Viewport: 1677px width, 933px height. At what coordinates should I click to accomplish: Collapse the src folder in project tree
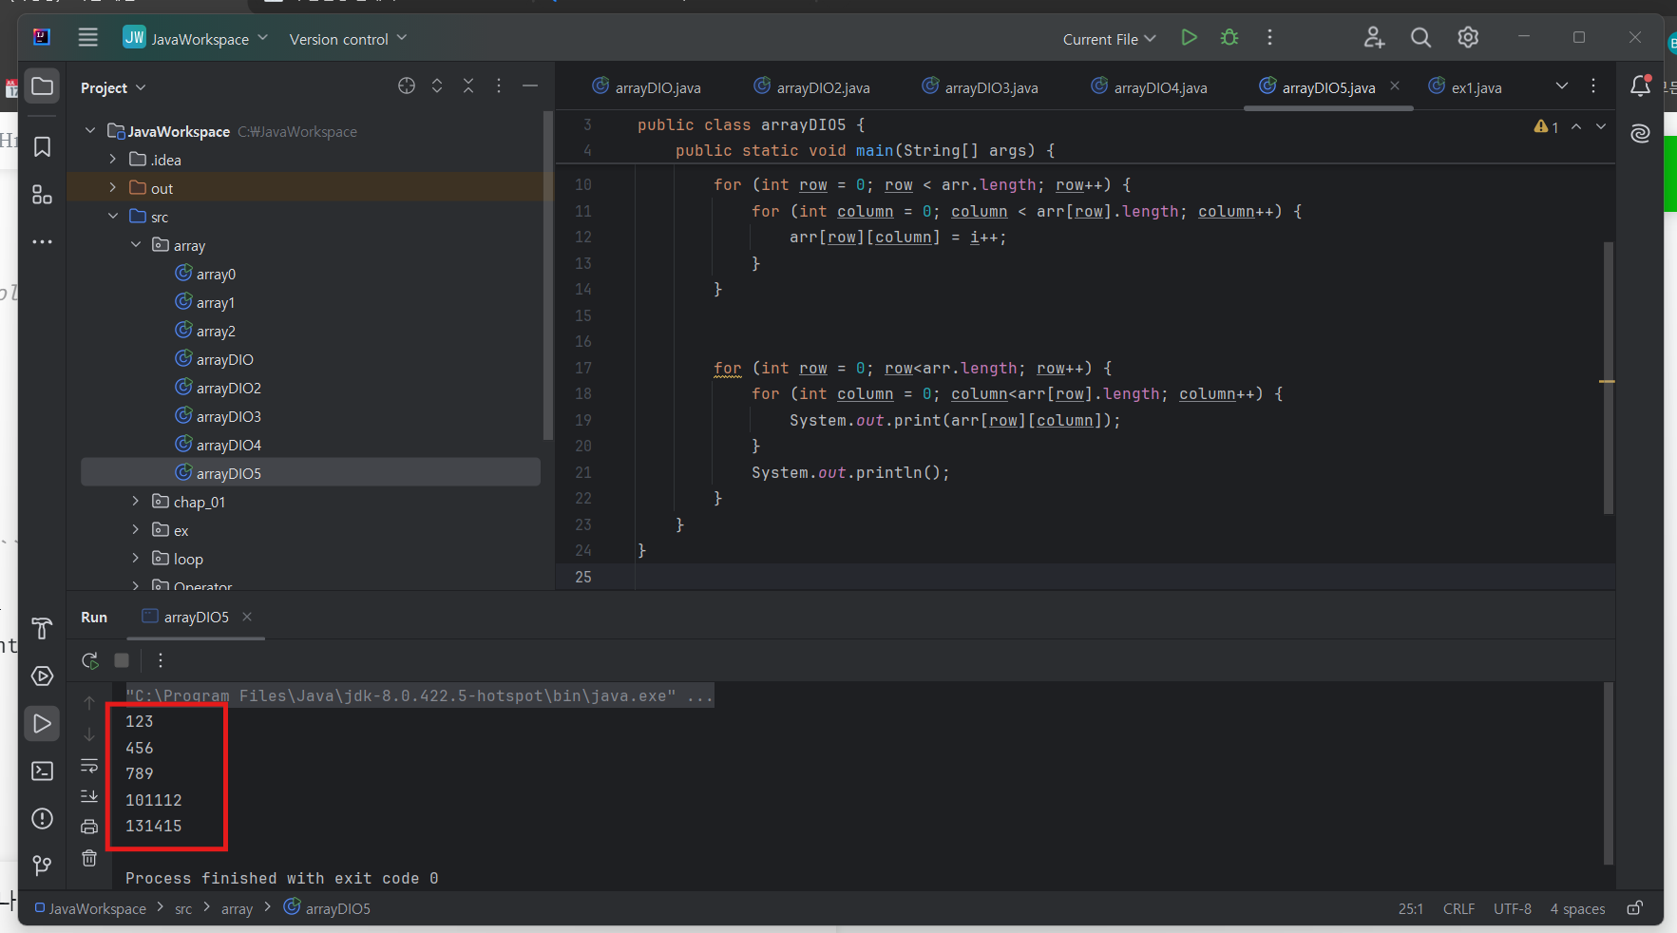click(113, 217)
